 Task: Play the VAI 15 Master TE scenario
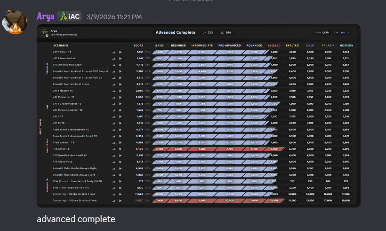coord(121,97)
